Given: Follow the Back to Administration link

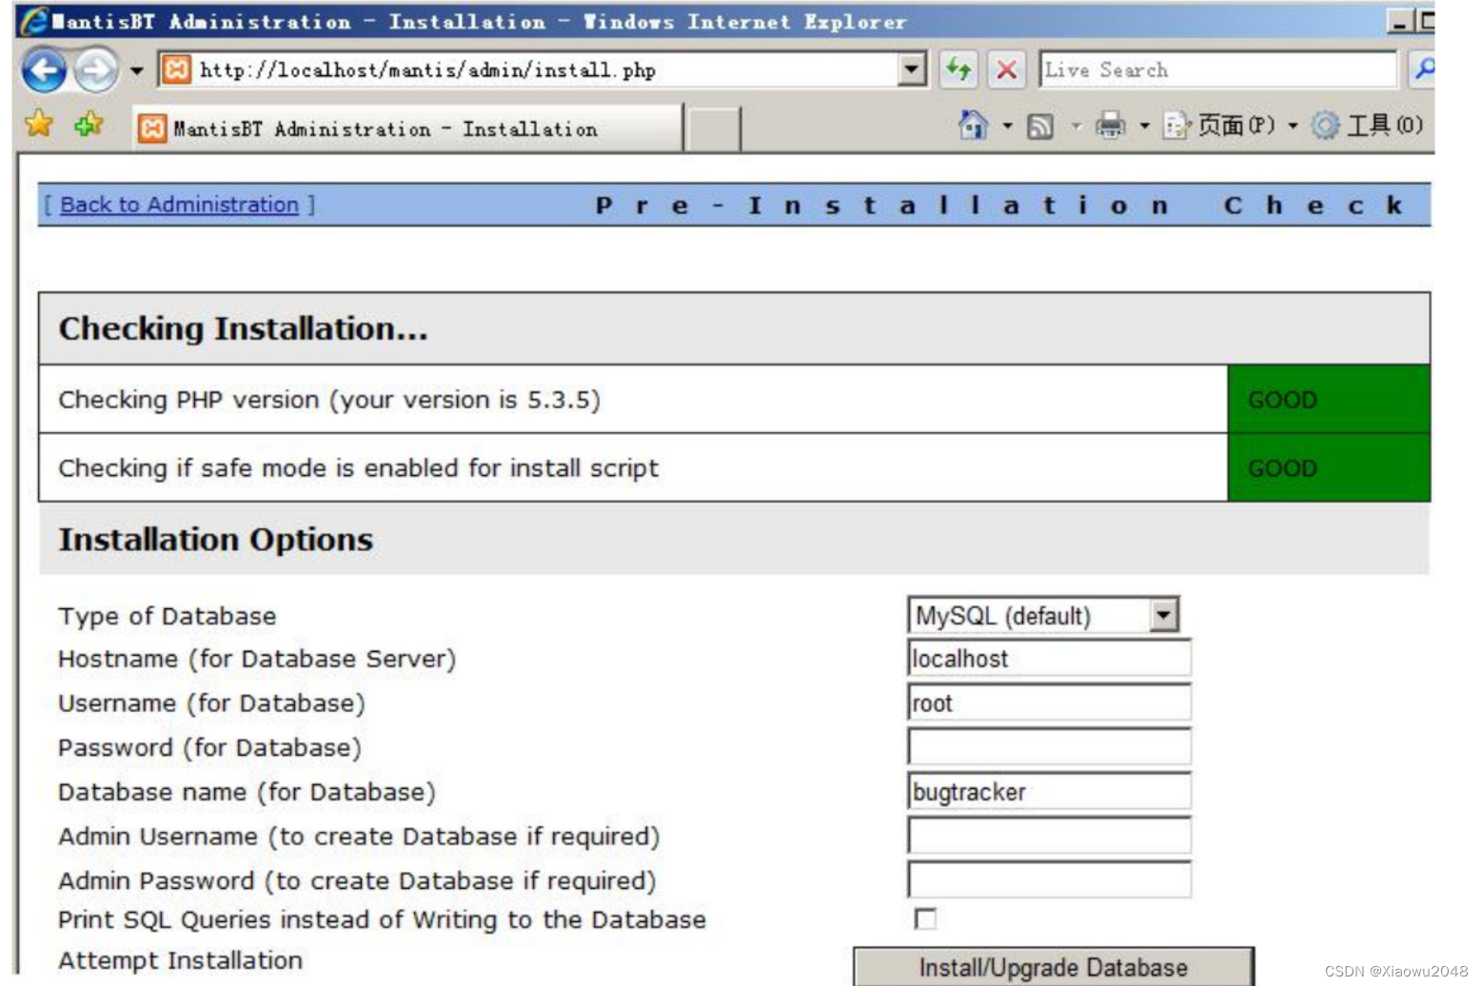Looking at the screenshot, I should pyautogui.click(x=179, y=205).
